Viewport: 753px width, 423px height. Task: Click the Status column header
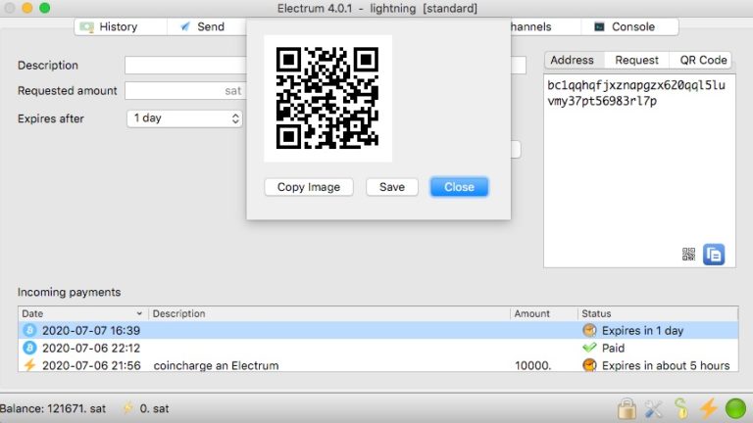pyautogui.click(x=658, y=313)
